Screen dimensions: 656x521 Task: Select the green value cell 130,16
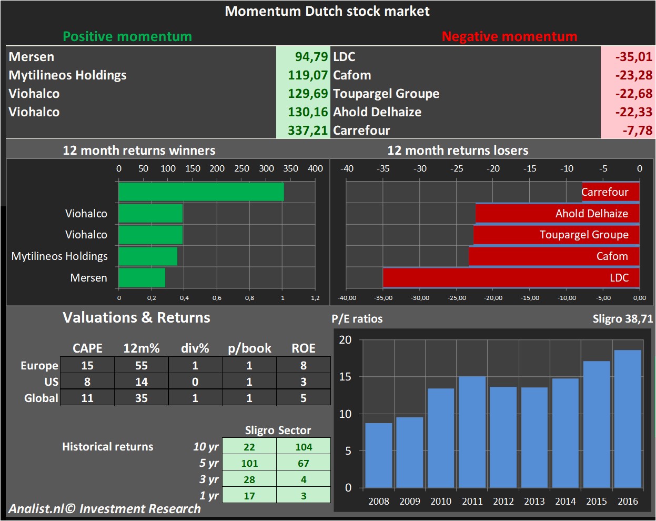(x=303, y=112)
